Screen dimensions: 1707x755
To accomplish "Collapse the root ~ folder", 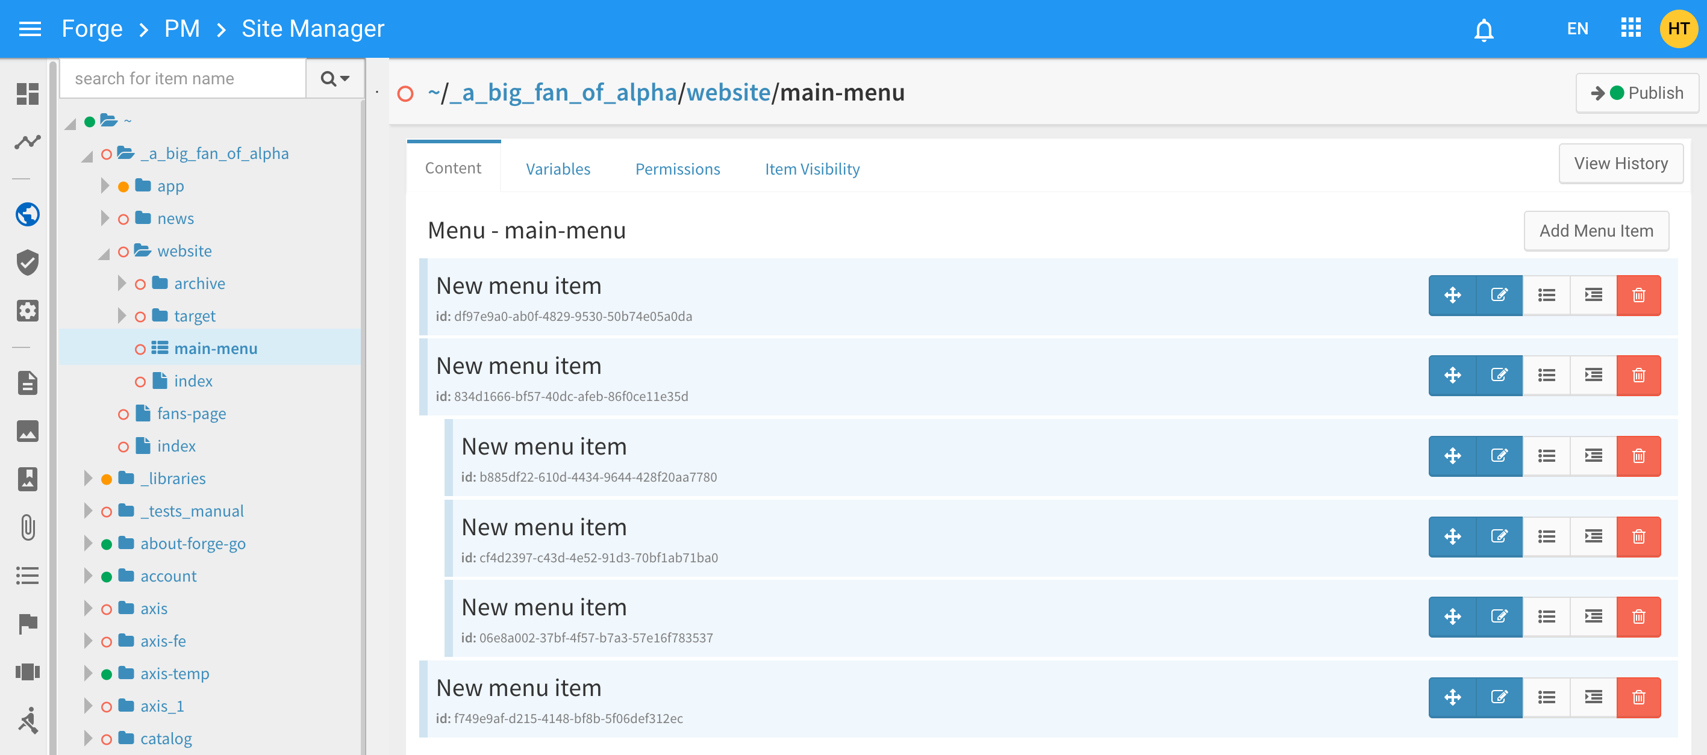I will tap(70, 123).
